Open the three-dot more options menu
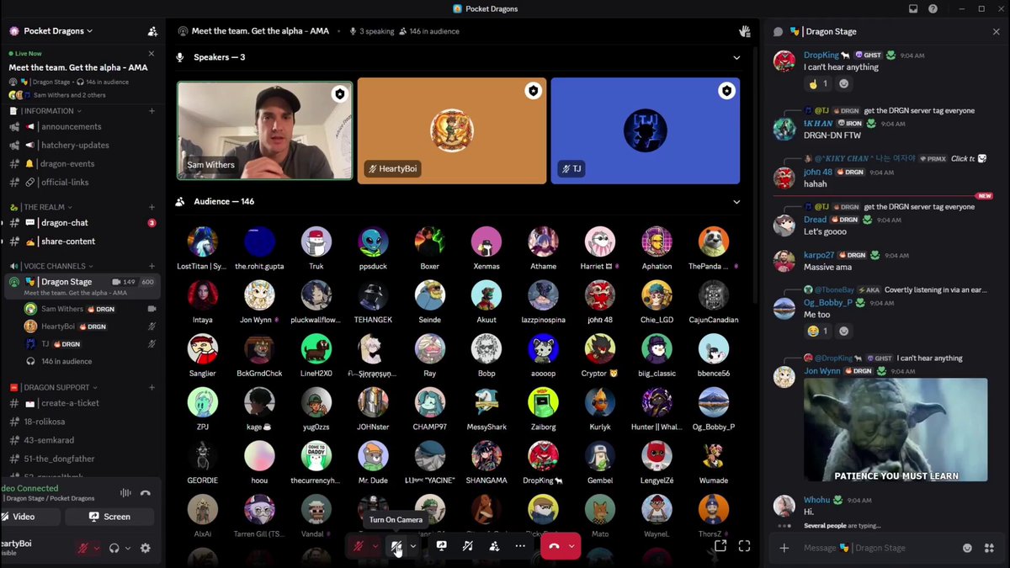The width and height of the screenshot is (1010, 568). 520,546
